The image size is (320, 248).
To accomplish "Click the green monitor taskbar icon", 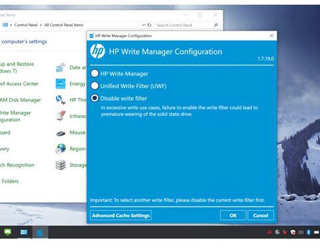I will (x=7, y=232).
